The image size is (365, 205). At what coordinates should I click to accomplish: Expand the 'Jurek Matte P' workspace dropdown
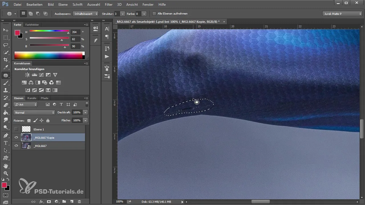[342, 14]
